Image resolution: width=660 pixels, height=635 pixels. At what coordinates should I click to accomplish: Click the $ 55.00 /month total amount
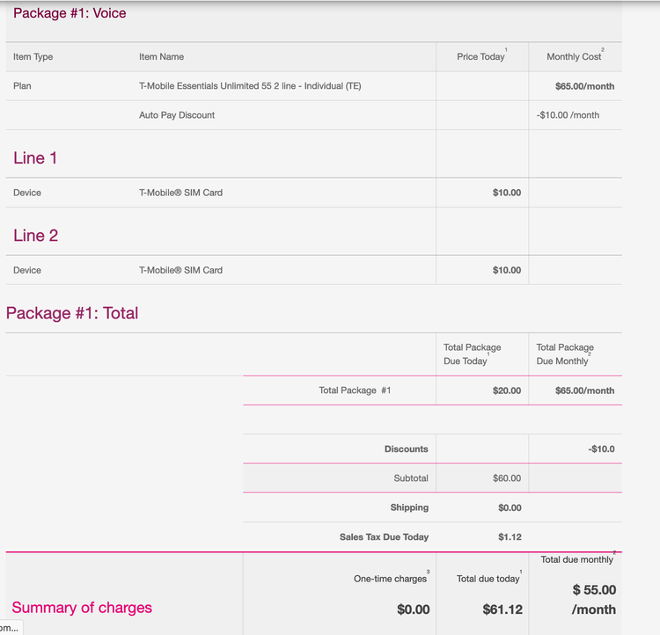click(x=594, y=600)
